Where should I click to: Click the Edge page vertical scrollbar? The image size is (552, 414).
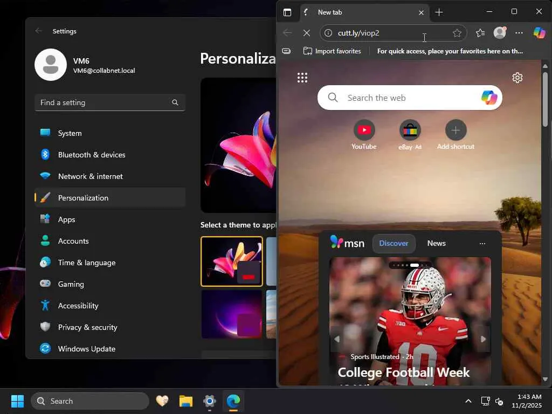[x=545, y=99]
